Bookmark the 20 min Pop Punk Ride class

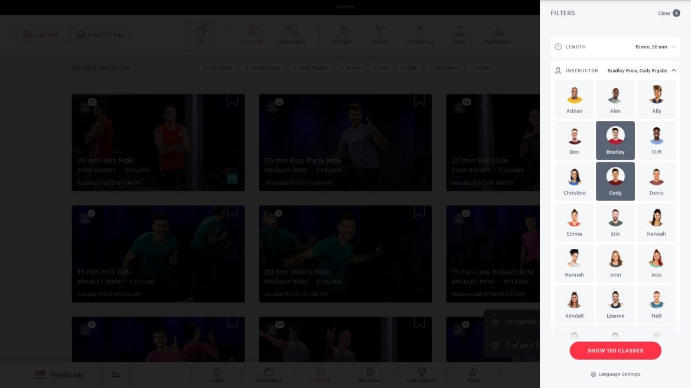pos(419,100)
